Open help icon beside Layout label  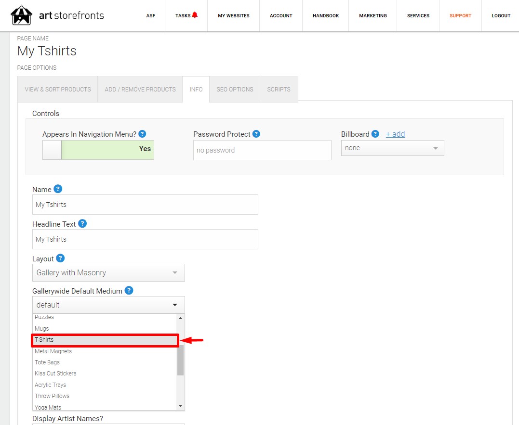[x=60, y=258]
